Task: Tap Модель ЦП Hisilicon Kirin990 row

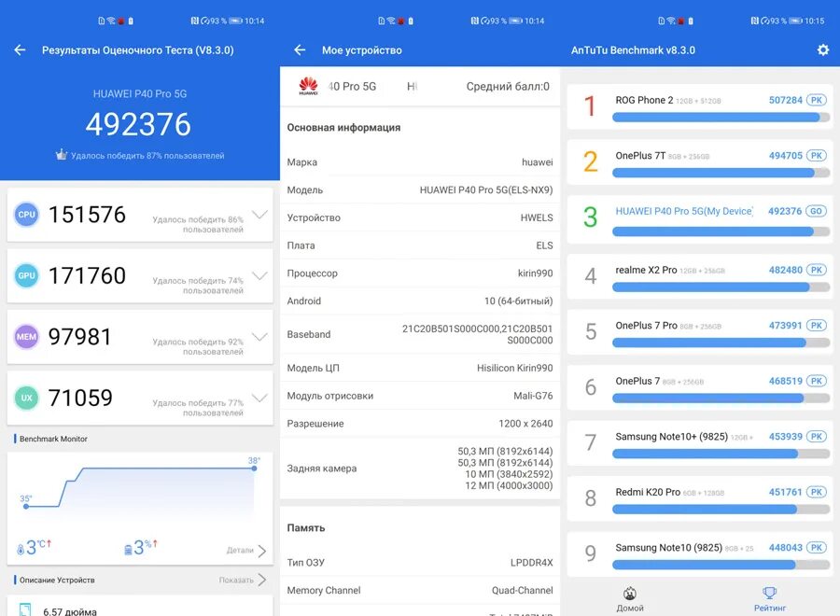Action: pos(420,368)
